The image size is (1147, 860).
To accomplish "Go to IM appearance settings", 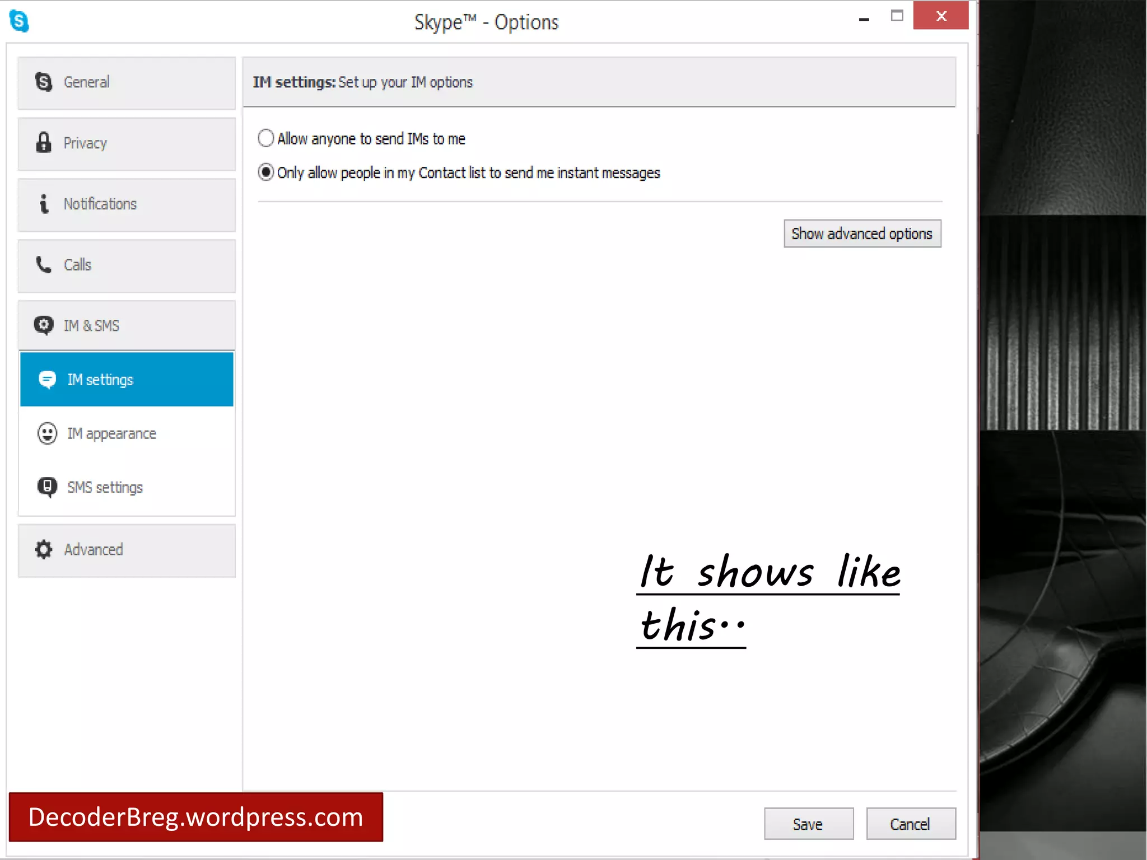I will (127, 433).
